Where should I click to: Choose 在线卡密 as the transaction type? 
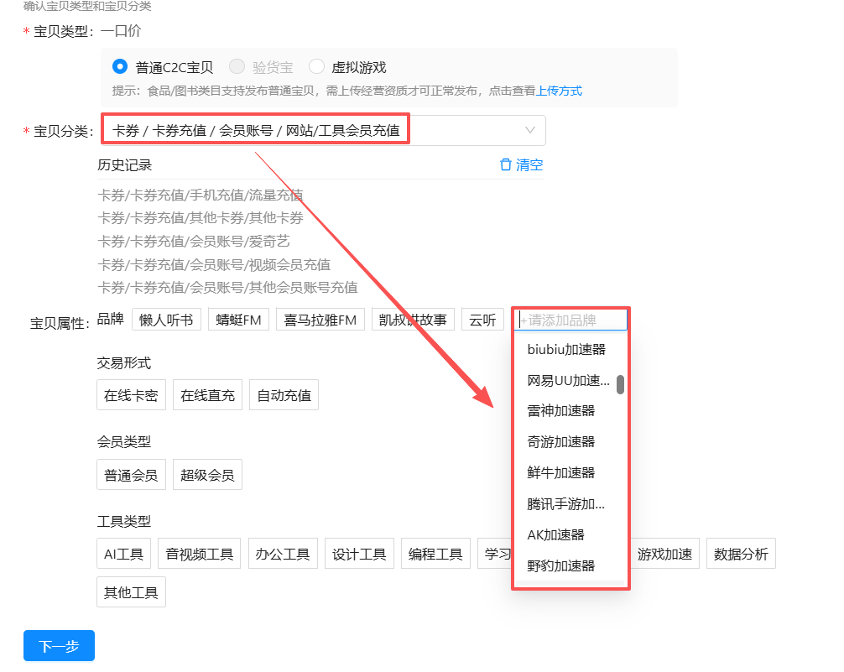pyautogui.click(x=131, y=394)
